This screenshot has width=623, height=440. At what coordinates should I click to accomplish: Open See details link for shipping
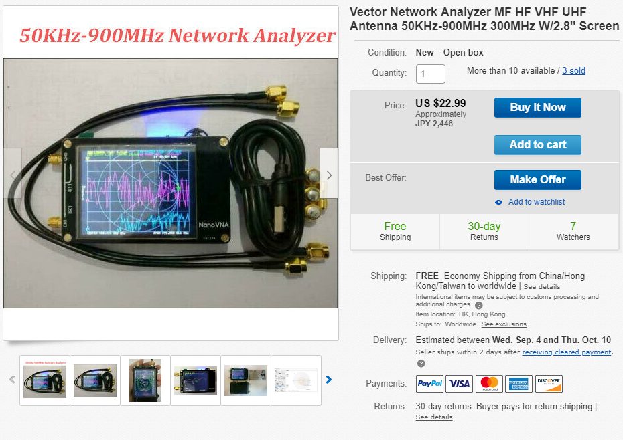[x=541, y=286]
